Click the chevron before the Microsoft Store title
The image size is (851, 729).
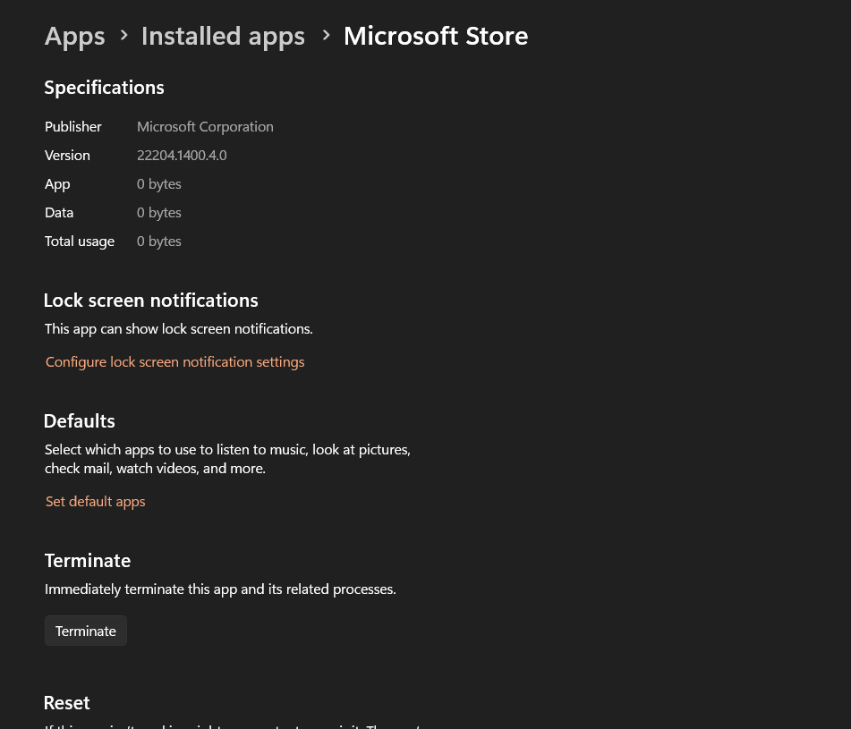[x=326, y=36]
